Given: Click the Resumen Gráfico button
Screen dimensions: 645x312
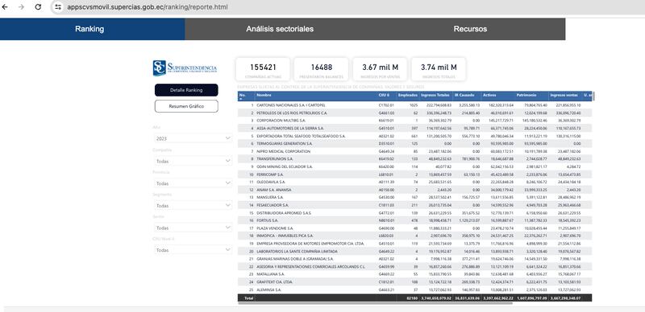Looking at the screenshot, I should 186,106.
